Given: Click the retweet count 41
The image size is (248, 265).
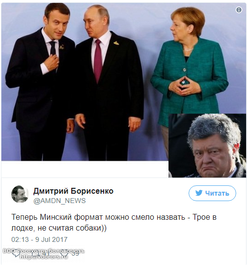Looking at the screenshot, I should [45, 254].
